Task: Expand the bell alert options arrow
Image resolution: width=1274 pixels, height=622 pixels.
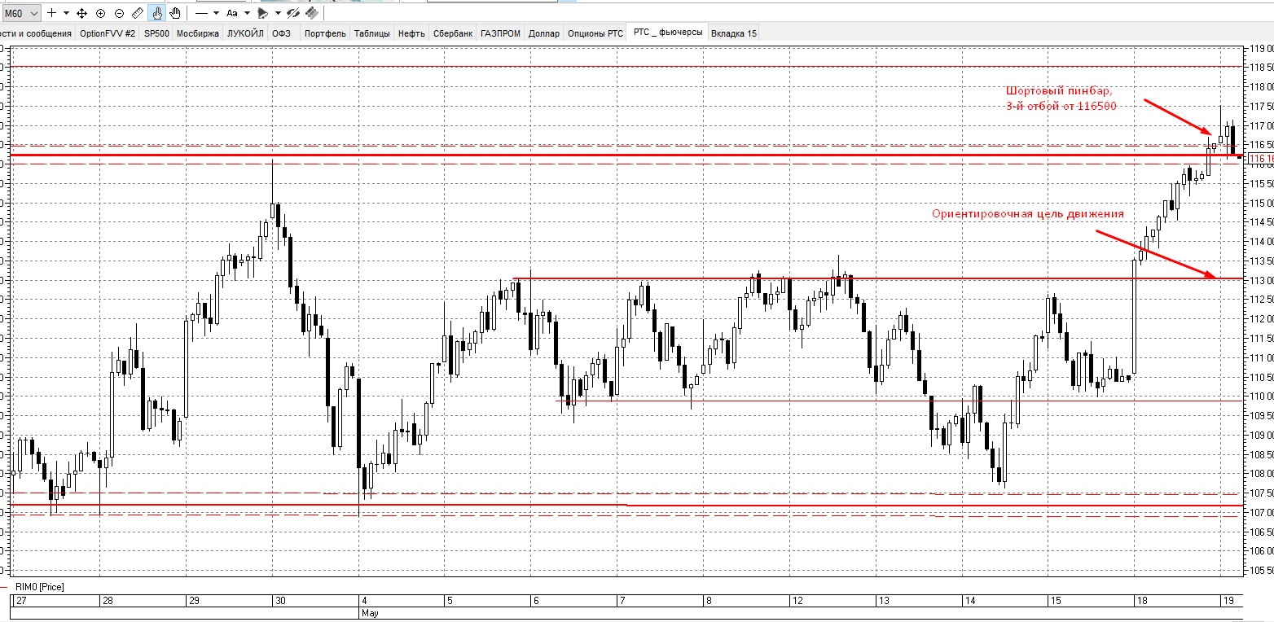Action: (278, 13)
